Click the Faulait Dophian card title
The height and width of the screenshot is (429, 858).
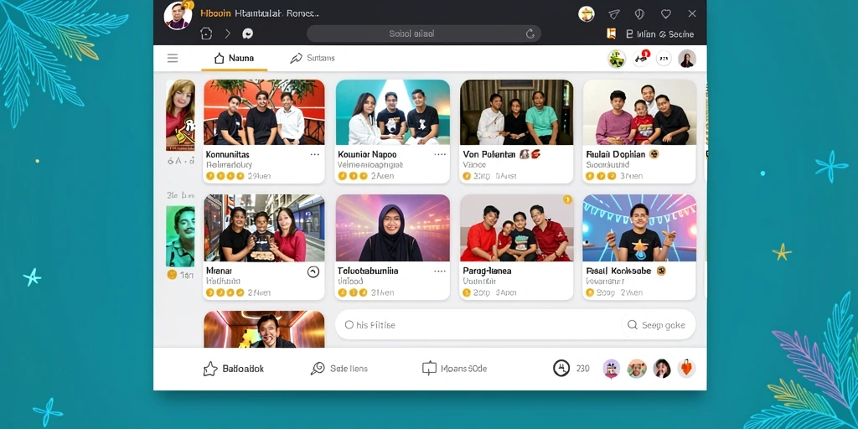[616, 155]
